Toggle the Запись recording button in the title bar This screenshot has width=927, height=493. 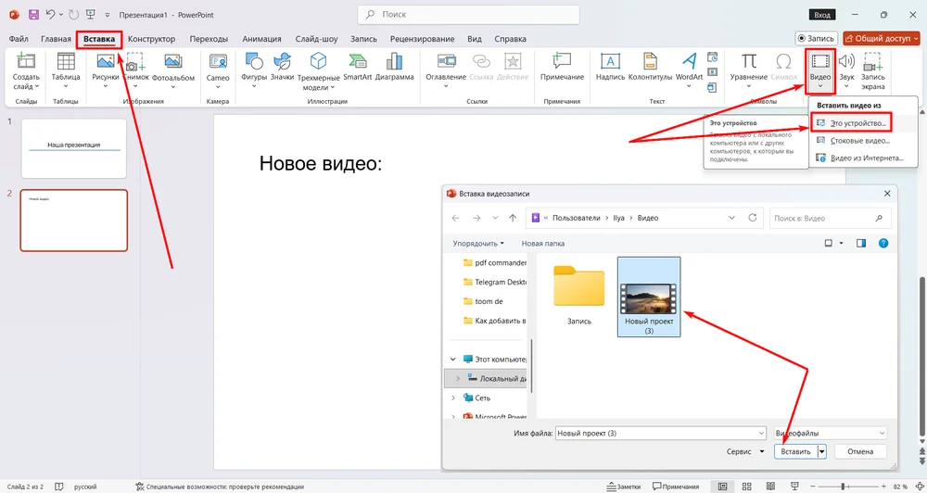816,38
